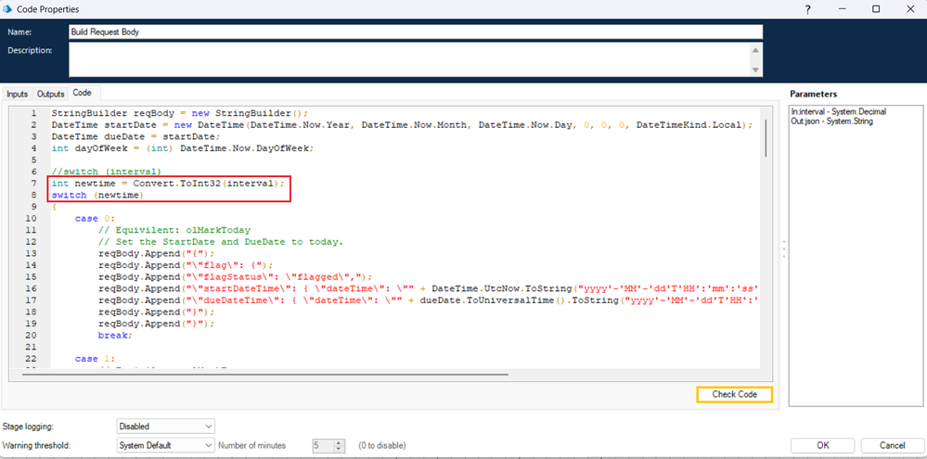Click the dueDateTime Append line
Image resolution: width=927 pixels, height=459 pixels.
[x=429, y=300]
